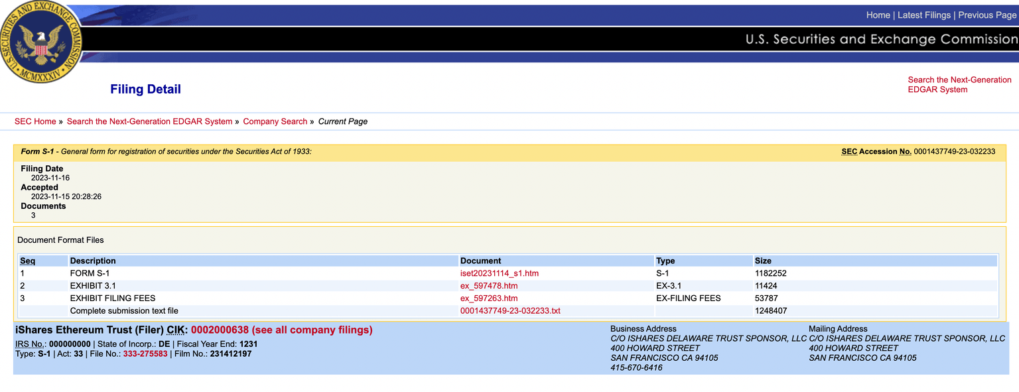Image resolution: width=1019 pixels, height=392 pixels.
Task: Go to Previous Page via header link
Action: pos(988,15)
